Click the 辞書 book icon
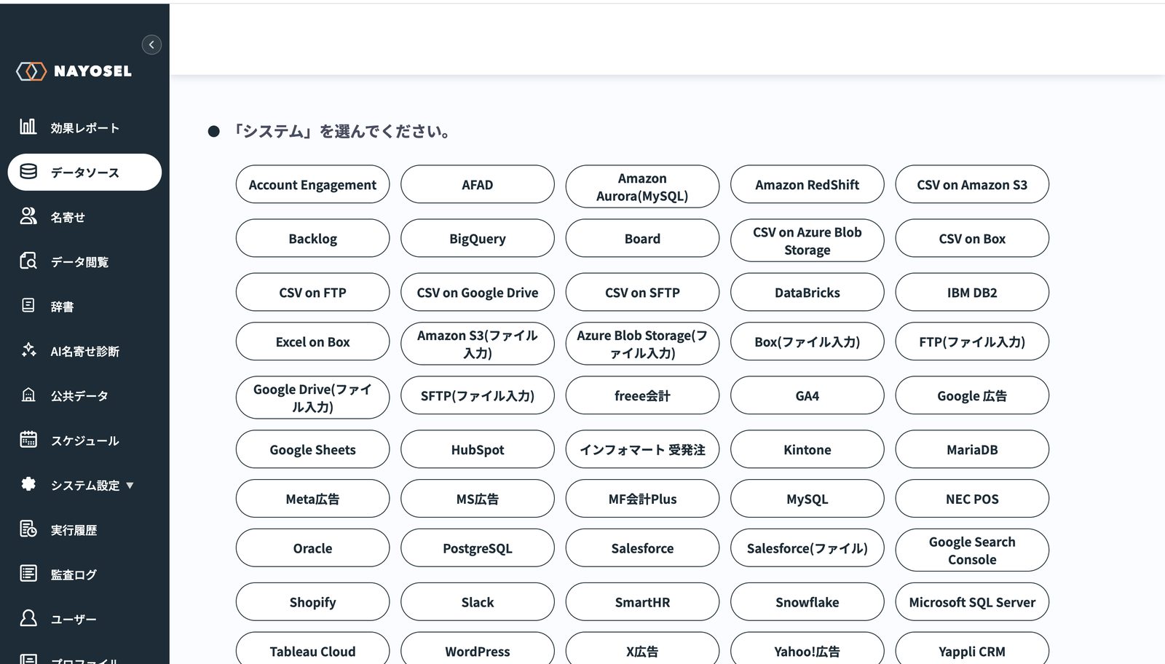This screenshot has height=664, width=1165. (28, 305)
